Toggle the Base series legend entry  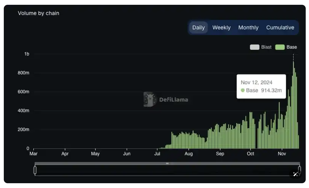pyautogui.click(x=286, y=47)
